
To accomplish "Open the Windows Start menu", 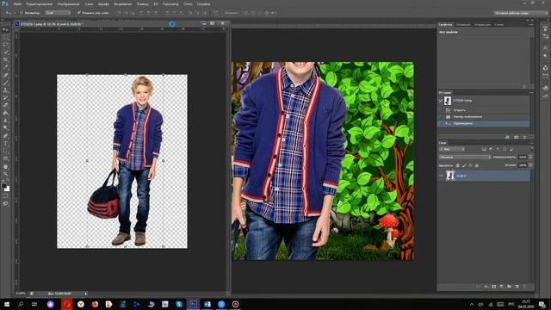I will 7,304.
